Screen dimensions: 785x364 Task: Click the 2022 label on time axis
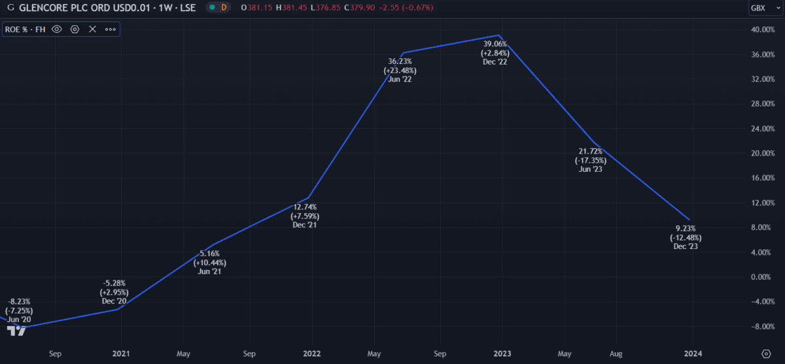(312, 354)
